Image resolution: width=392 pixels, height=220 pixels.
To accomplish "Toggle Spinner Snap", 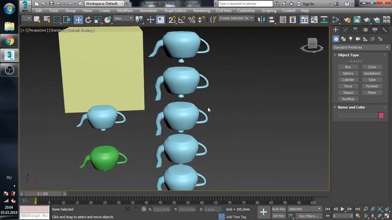I will point(202,20).
